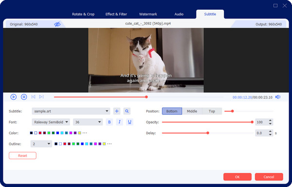Stop video playback
This screenshot has width=292, height=187.
[24, 97]
